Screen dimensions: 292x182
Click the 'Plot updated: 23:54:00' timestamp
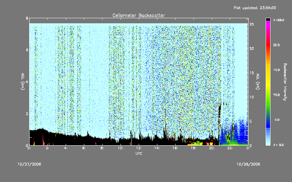coord(255,8)
